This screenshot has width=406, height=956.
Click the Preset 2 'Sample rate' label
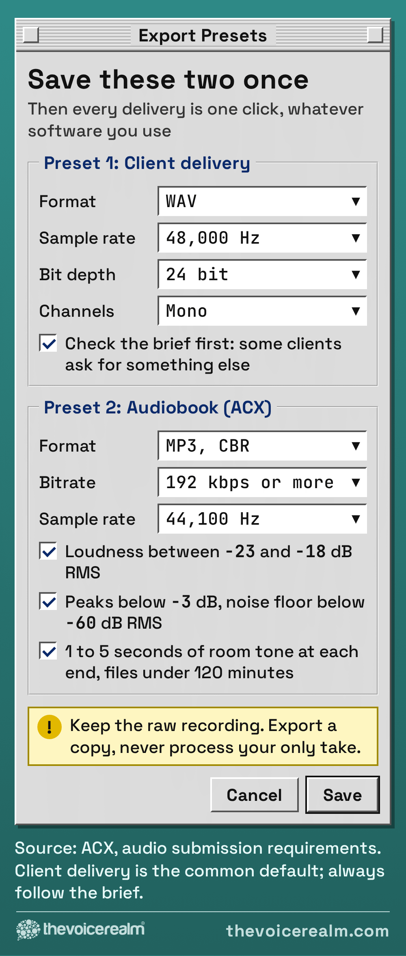87,519
